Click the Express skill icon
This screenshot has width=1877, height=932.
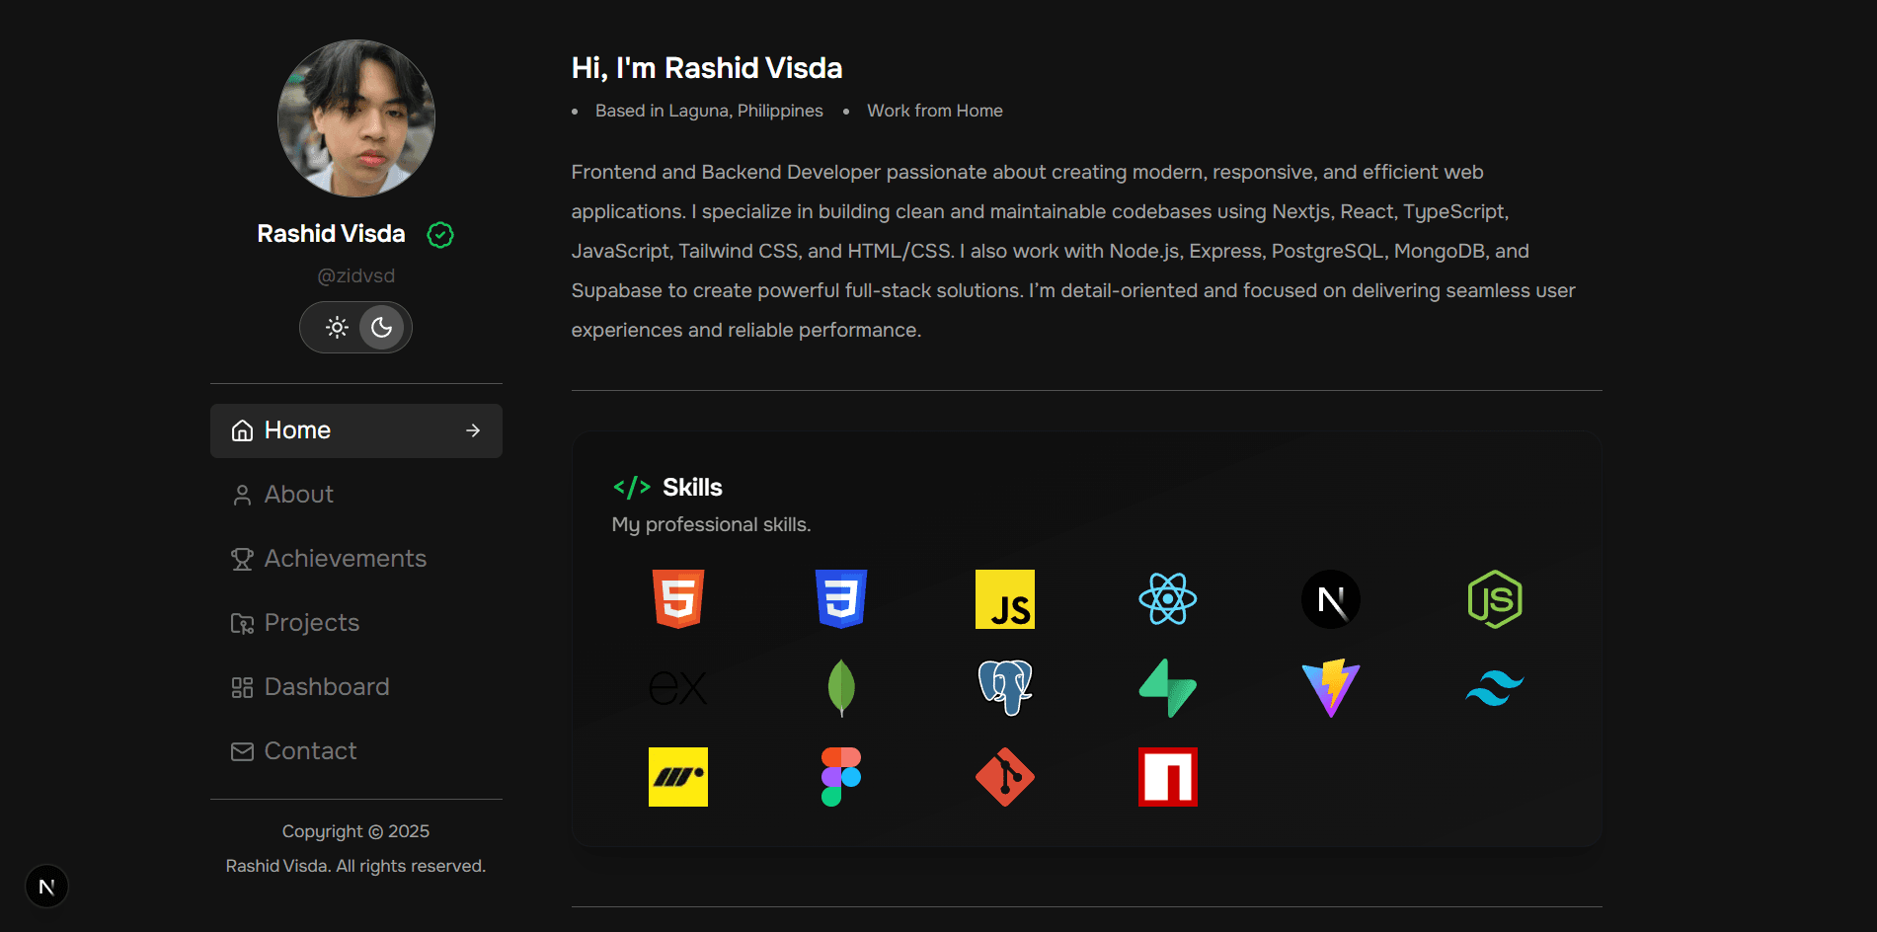tap(677, 688)
